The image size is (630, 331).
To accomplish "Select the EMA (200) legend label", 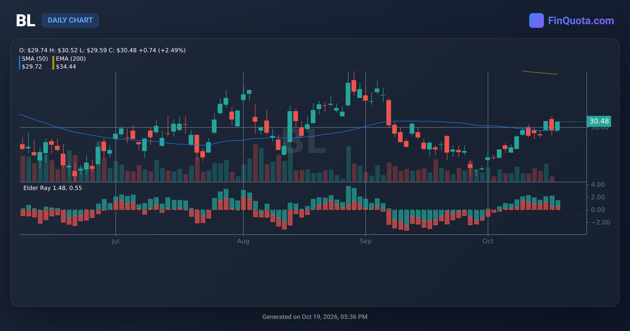I will click(x=71, y=59).
